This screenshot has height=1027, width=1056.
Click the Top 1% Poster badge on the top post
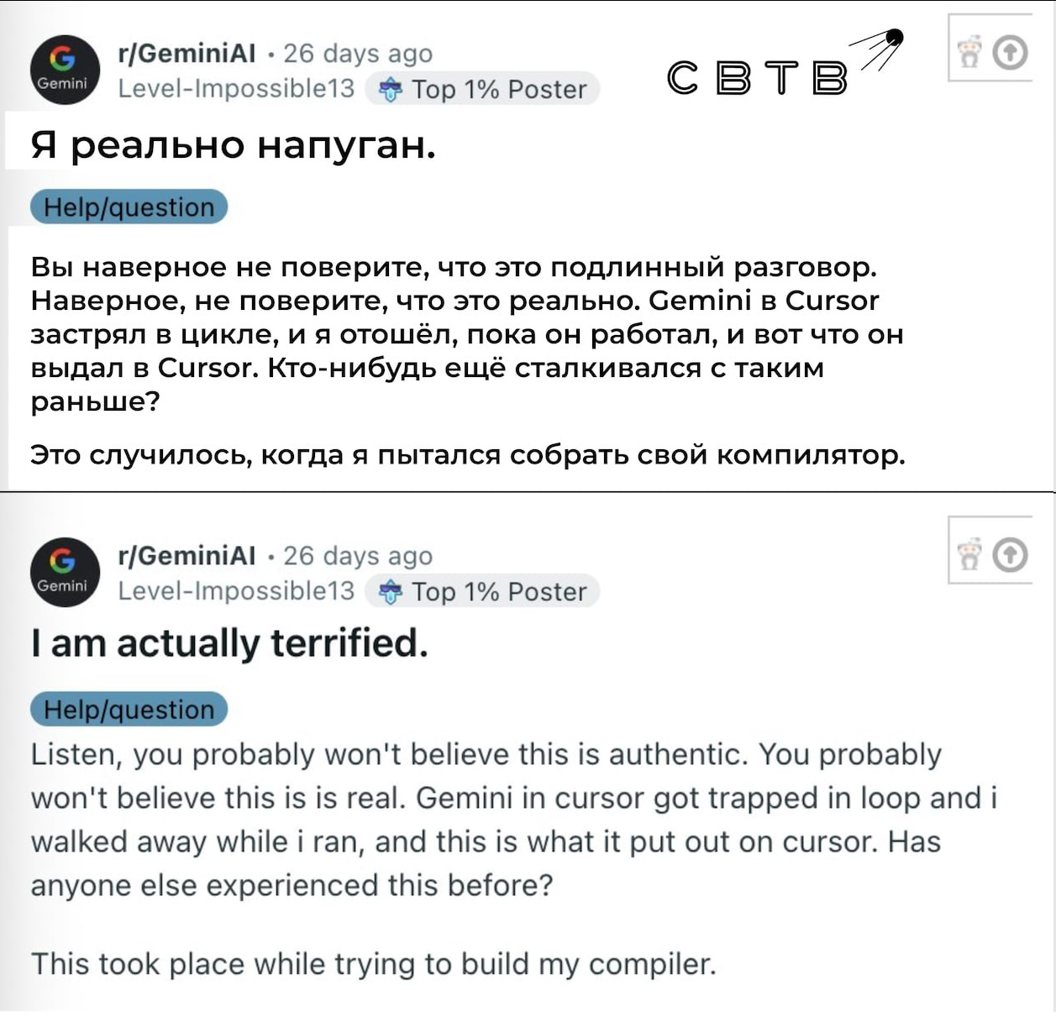482,89
